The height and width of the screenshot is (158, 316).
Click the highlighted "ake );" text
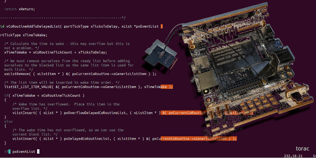point(167,87)
